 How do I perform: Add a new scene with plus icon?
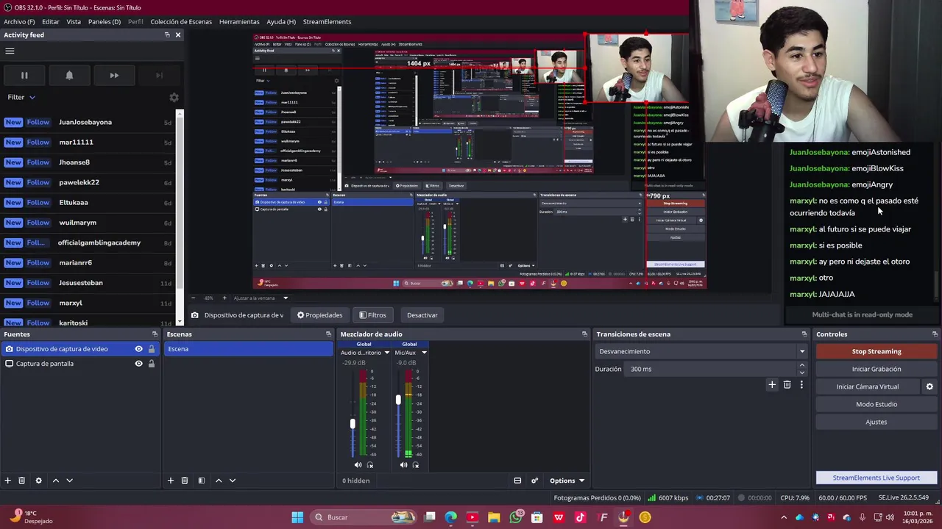click(171, 481)
